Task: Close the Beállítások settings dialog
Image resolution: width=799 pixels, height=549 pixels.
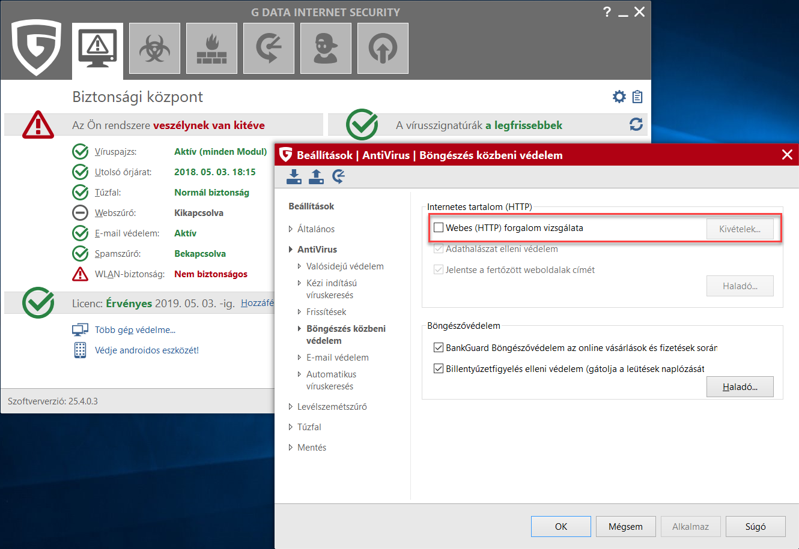Action: tap(787, 155)
